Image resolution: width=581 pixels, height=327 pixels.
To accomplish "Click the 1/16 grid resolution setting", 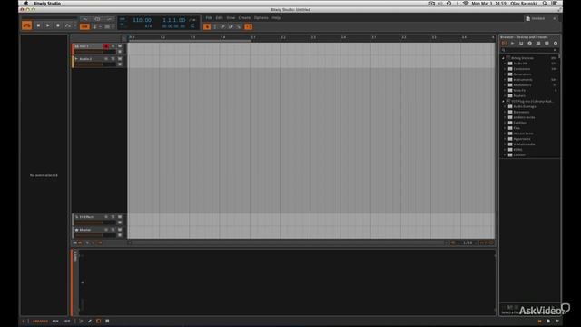I will click(x=468, y=243).
